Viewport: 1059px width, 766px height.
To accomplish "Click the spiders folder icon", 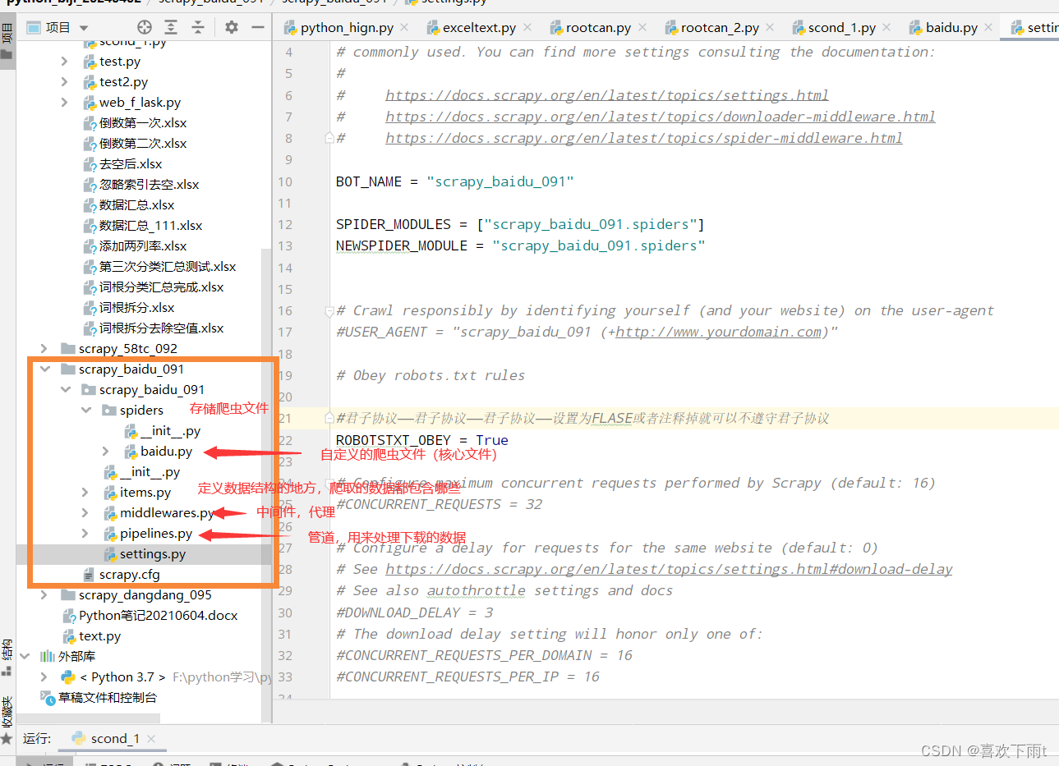I will pyautogui.click(x=109, y=410).
